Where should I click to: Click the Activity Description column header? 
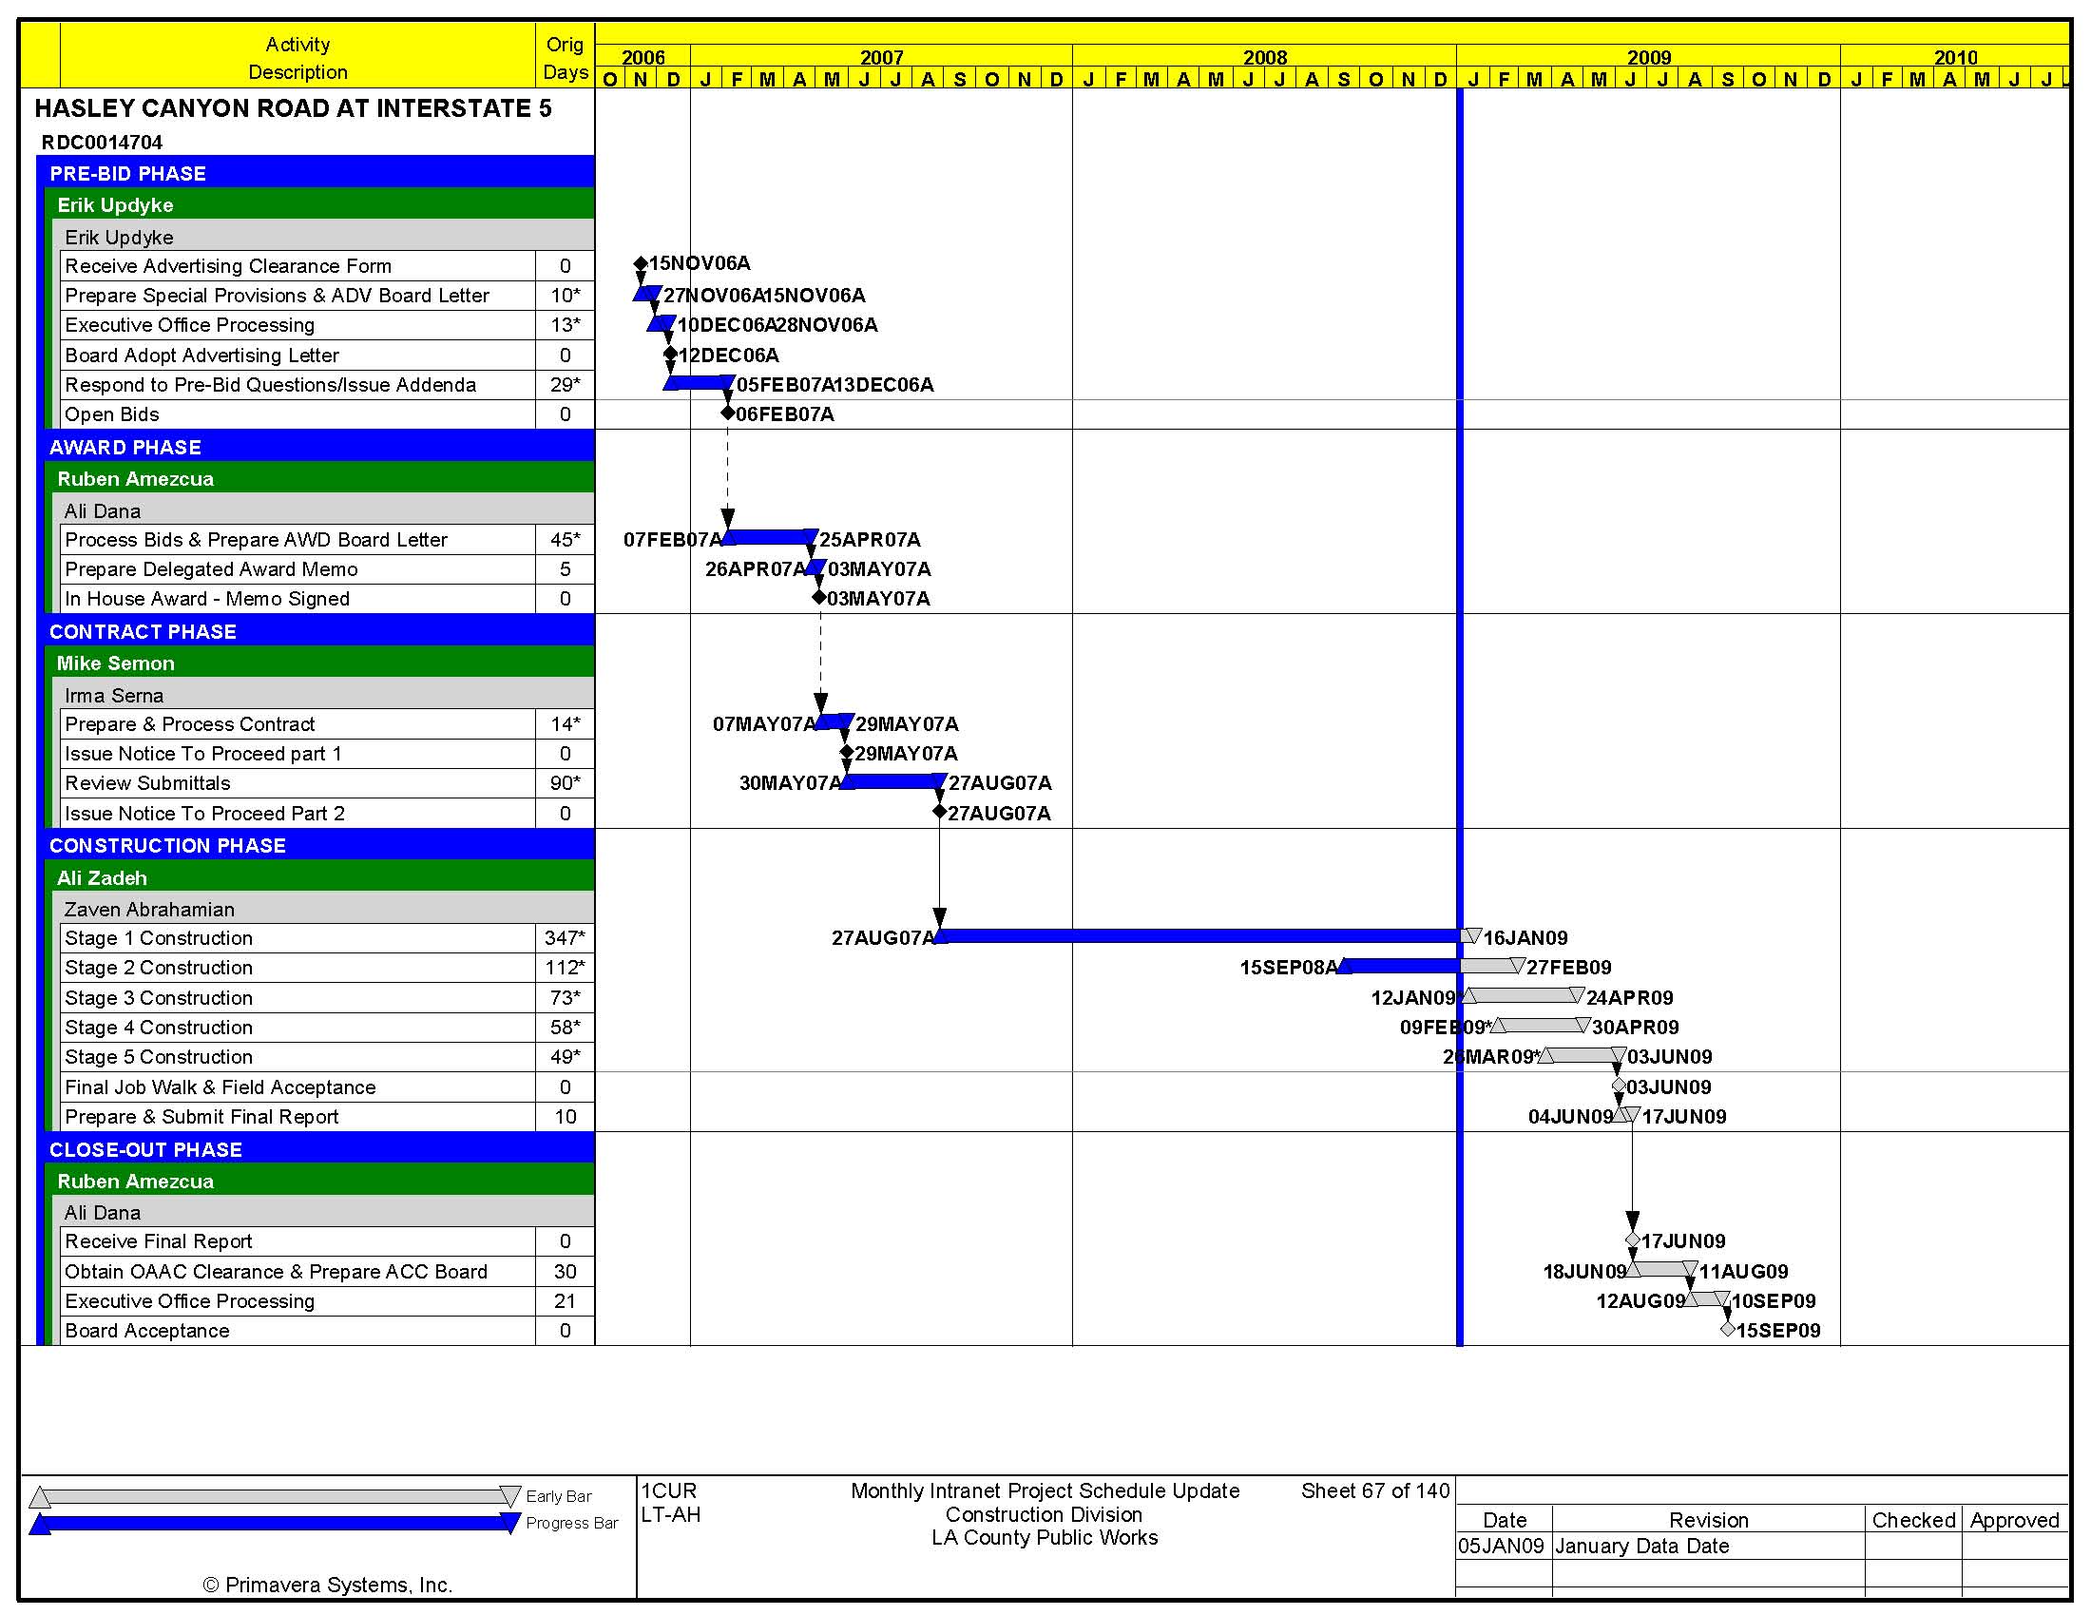pyautogui.click(x=297, y=57)
